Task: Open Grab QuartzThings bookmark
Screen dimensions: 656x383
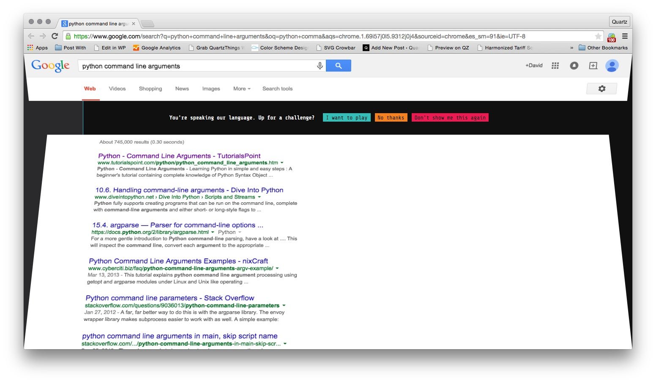Action: tap(216, 48)
